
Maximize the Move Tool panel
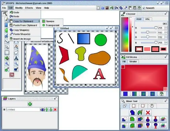tap(166, 101)
